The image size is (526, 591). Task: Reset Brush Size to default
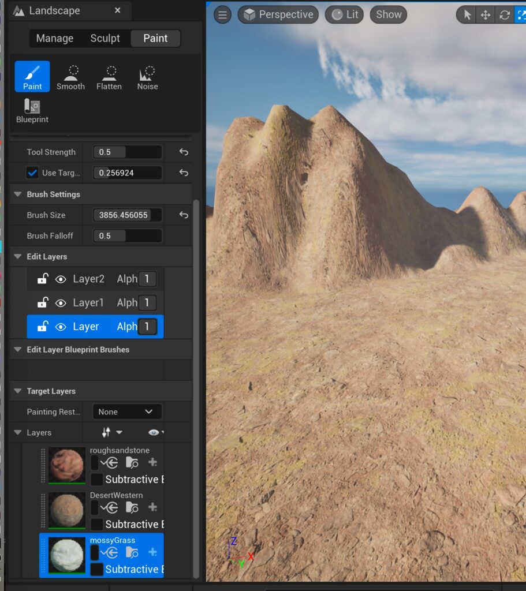point(184,215)
